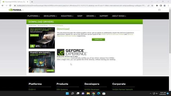The image size is (171, 96).
Task: Open notification badge in tray
Action: click(x=168, y=94)
